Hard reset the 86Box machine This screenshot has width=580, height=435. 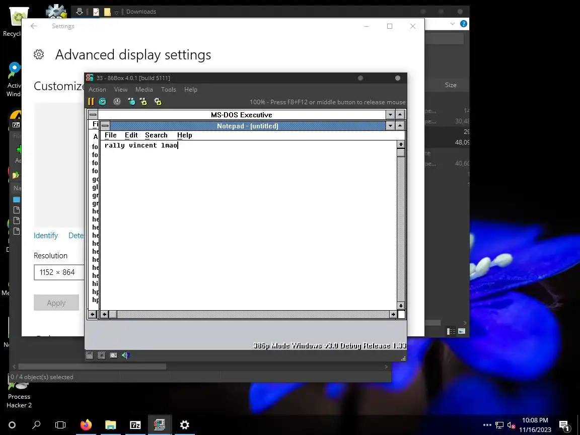[x=103, y=102]
